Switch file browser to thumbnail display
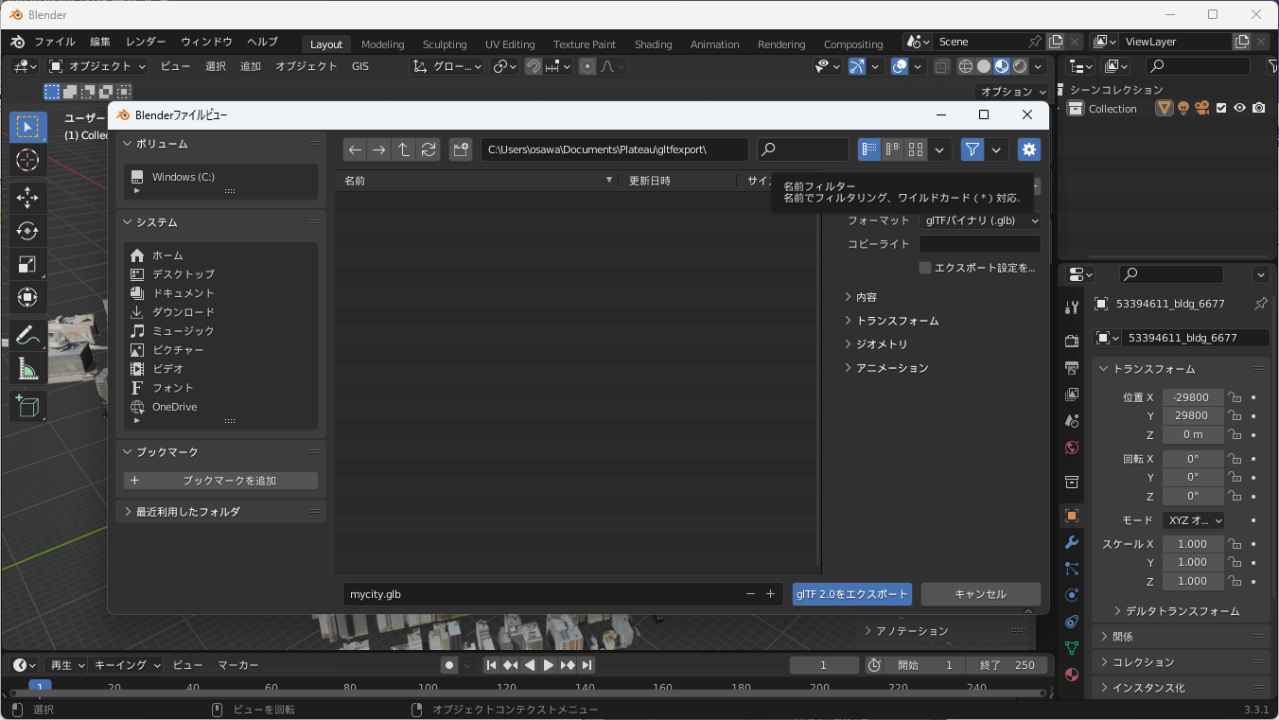1279x720 pixels. coord(916,149)
